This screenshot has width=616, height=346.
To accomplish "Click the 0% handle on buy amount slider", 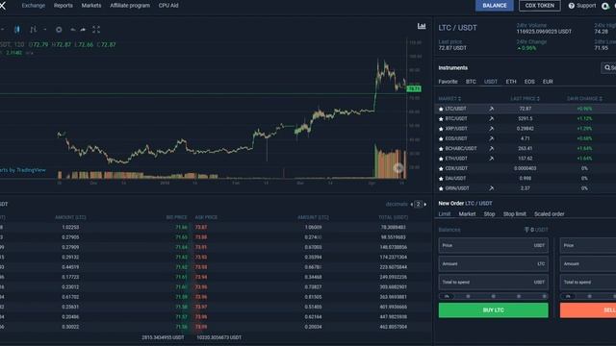I will point(447,296).
